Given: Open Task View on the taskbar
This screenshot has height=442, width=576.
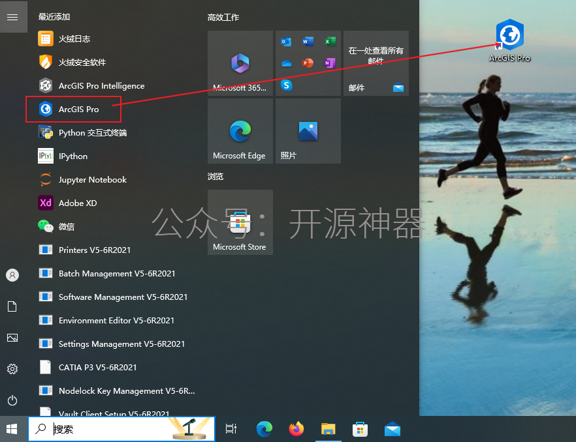Looking at the screenshot, I should pyautogui.click(x=231, y=429).
